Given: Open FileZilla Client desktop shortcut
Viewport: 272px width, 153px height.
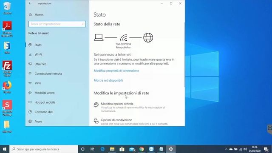Looking at the screenshot, I should (x=7, y=68).
